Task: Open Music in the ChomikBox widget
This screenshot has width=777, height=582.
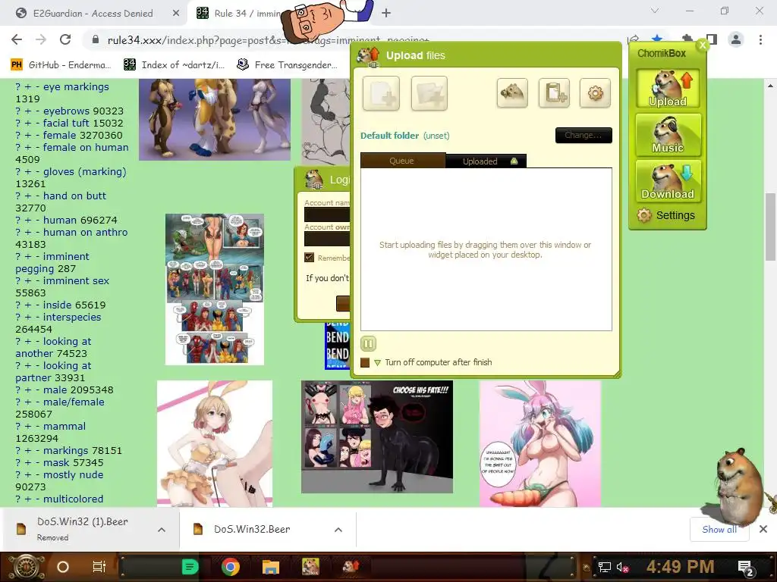Action: tap(668, 135)
